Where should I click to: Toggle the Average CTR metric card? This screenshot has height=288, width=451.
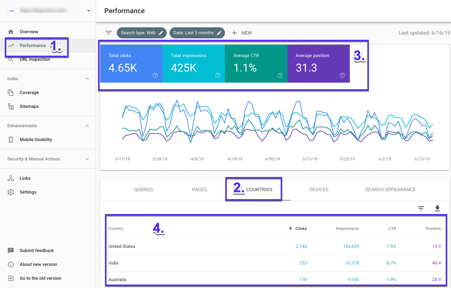tap(256, 64)
